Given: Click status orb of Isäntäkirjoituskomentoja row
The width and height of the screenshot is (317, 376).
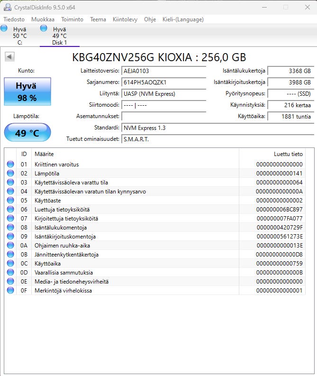Looking at the screenshot, I should pos(10,236).
